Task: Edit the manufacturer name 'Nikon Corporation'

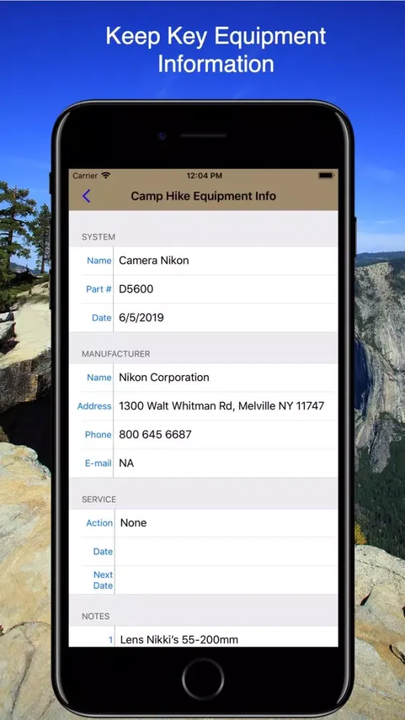Action: pos(226,377)
